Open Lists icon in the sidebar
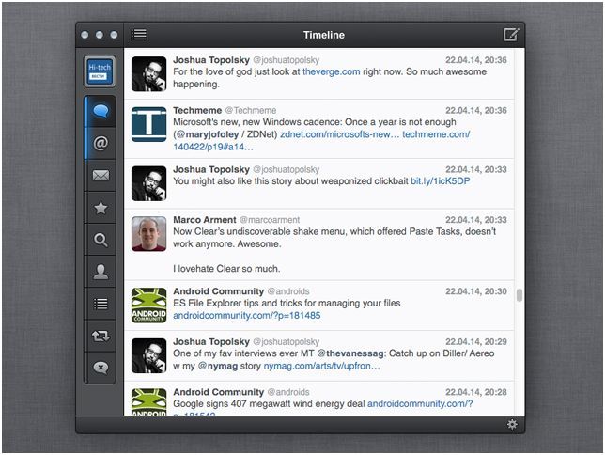 (101, 304)
